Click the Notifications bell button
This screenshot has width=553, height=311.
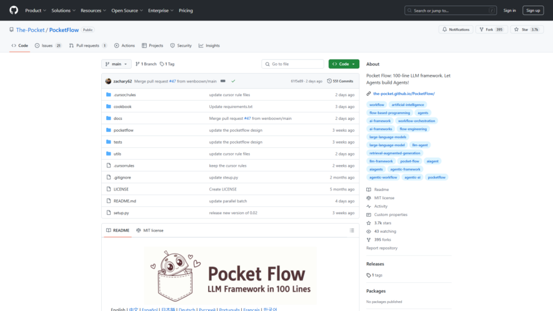[456, 29]
